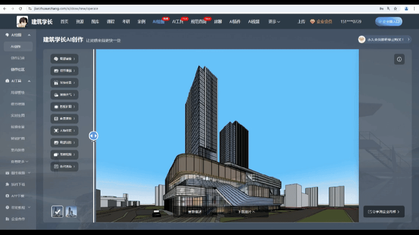Viewport: 419px width, 235px height.
Task: Open 资源 in the top navigation
Action: [x=80, y=22]
